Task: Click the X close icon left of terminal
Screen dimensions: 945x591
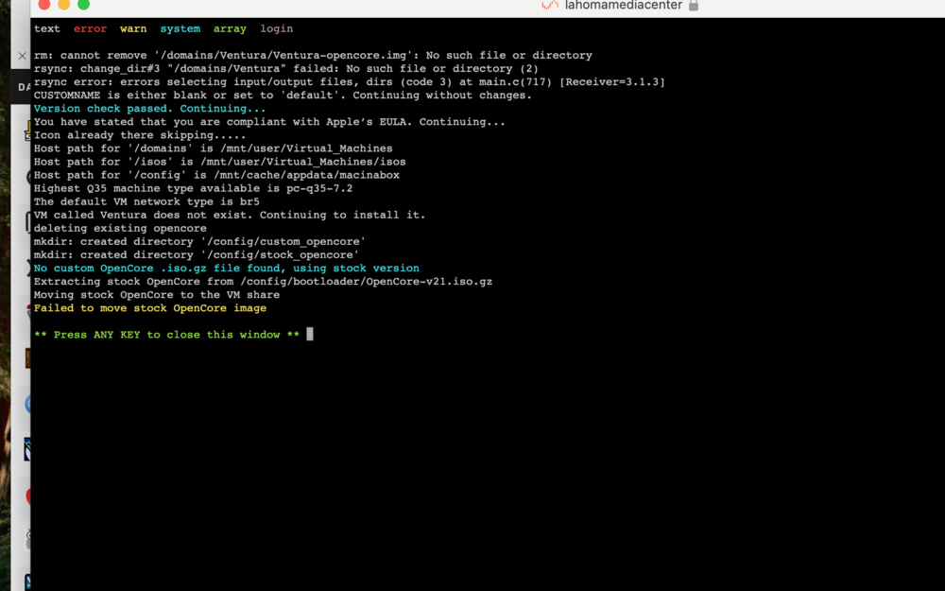Action: coord(23,56)
